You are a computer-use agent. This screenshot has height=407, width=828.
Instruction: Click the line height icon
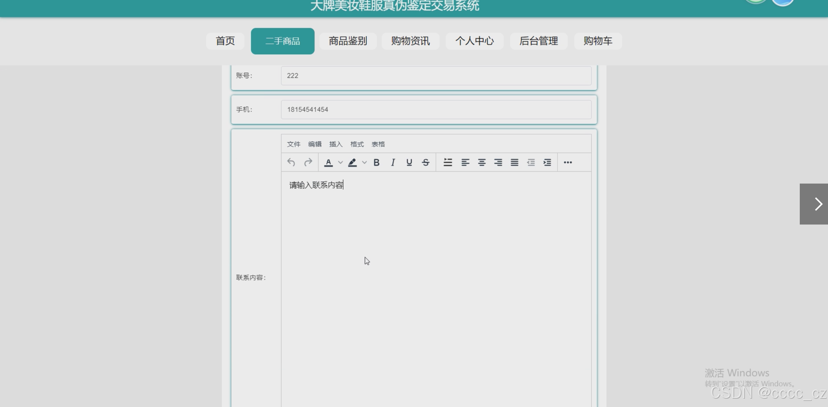click(x=448, y=162)
